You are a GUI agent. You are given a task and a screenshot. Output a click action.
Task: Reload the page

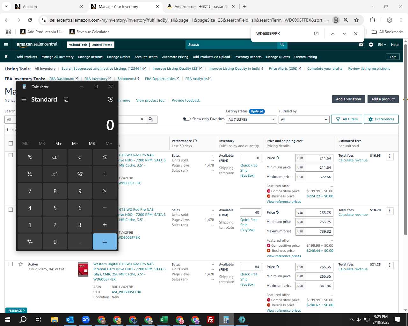click(x=30, y=20)
